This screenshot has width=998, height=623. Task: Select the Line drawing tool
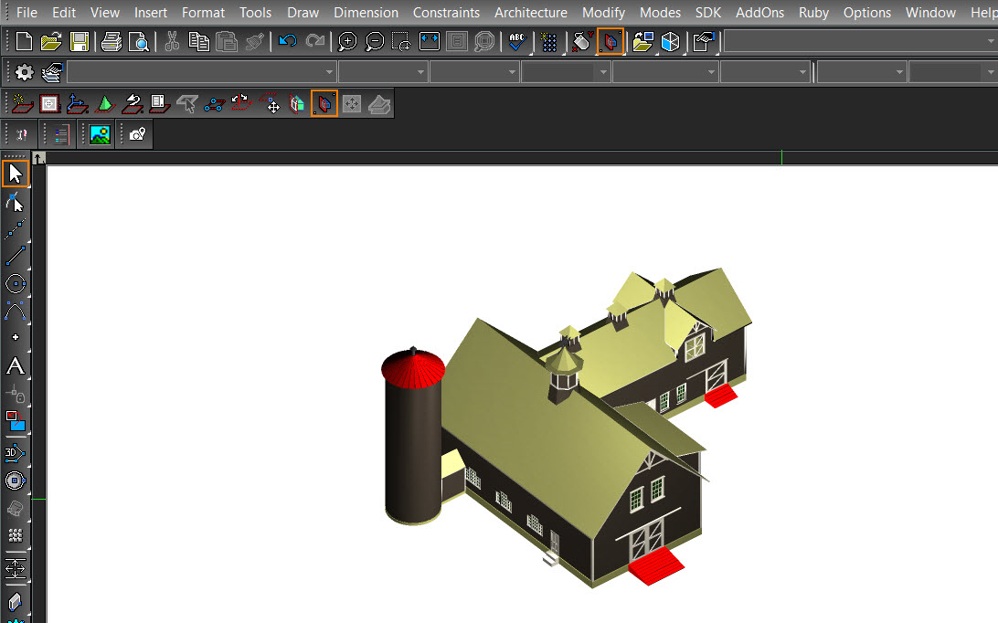[x=16, y=256]
